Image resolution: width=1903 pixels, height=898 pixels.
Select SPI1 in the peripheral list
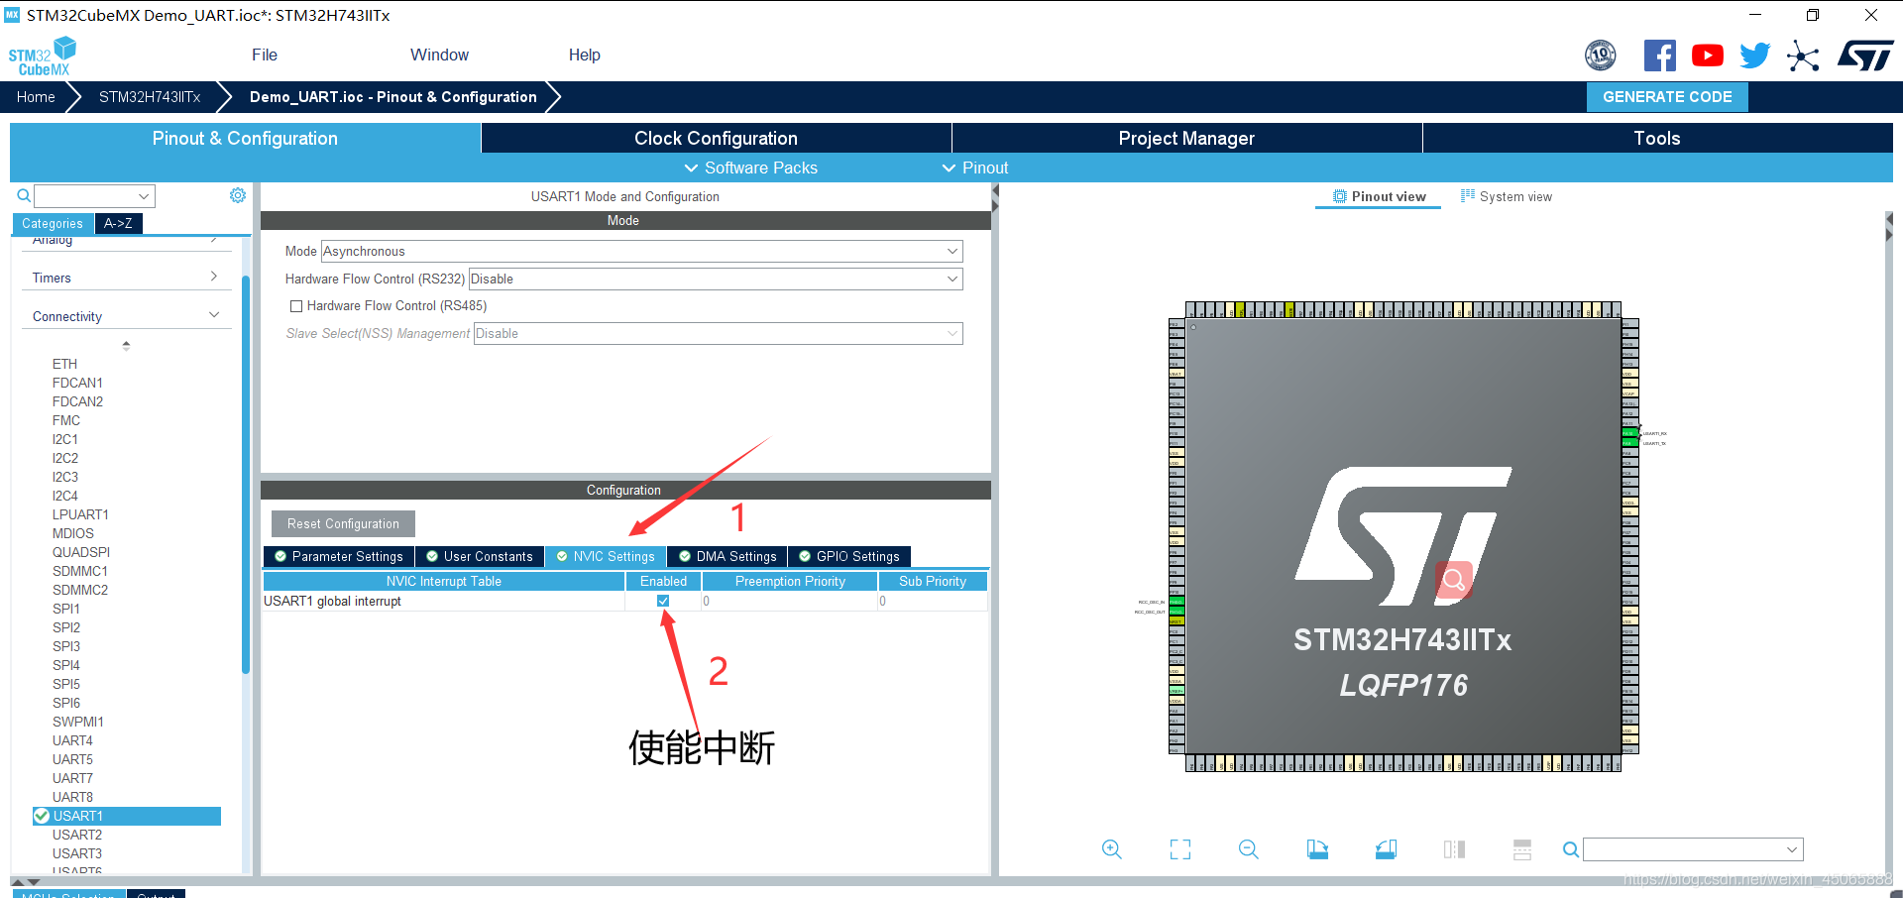66,609
